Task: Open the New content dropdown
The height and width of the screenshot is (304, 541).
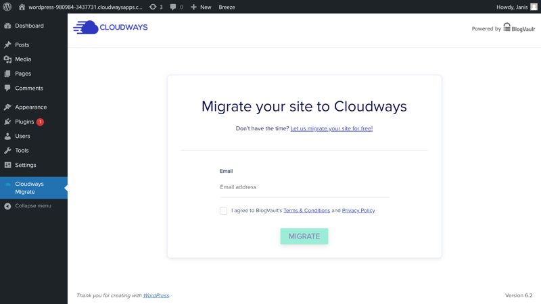Action: [201, 7]
